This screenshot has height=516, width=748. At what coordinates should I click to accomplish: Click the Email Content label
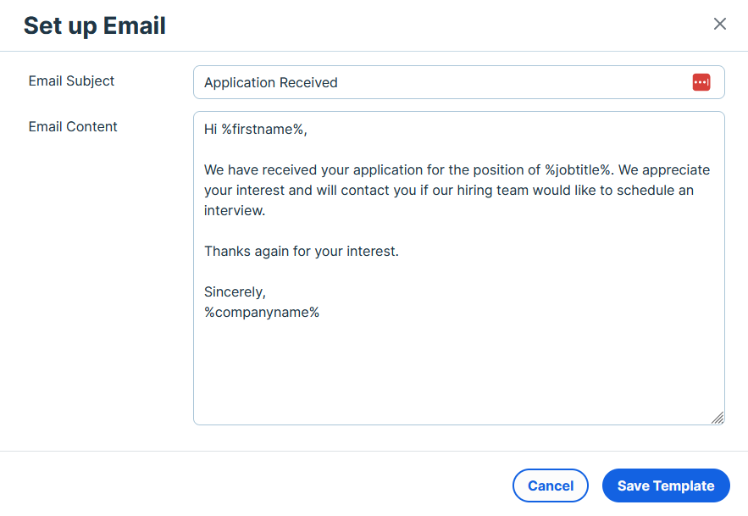click(73, 126)
